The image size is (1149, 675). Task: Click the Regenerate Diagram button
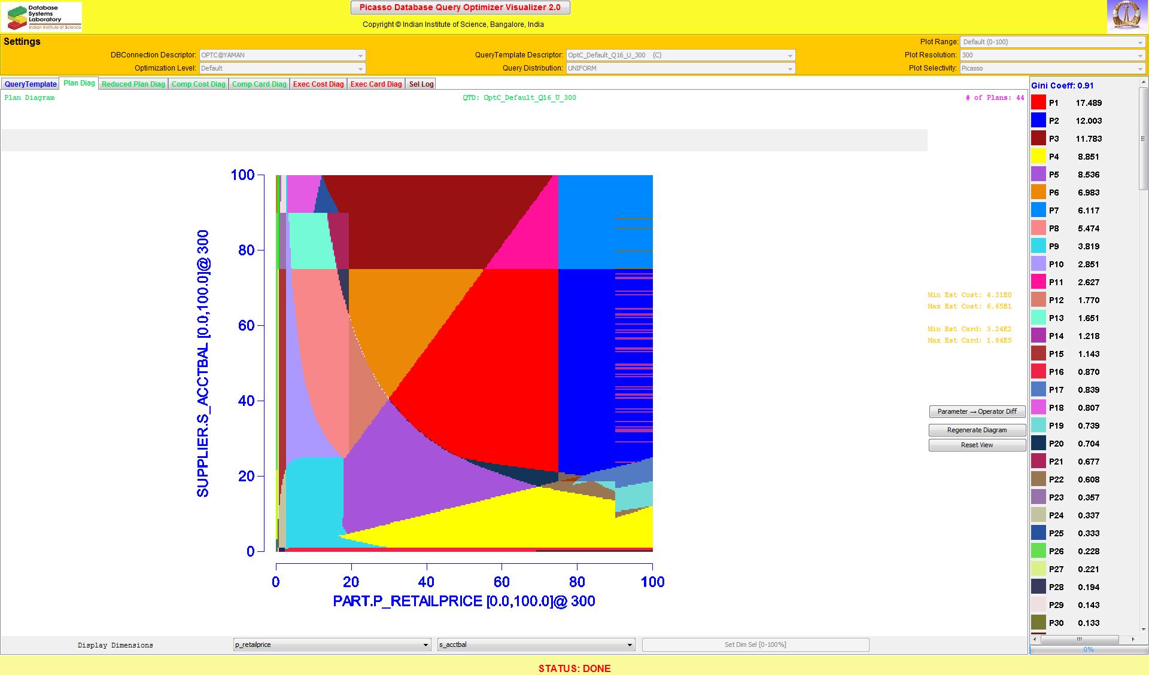977,430
